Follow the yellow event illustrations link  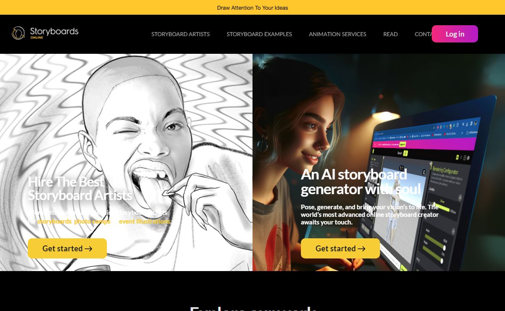tap(145, 221)
